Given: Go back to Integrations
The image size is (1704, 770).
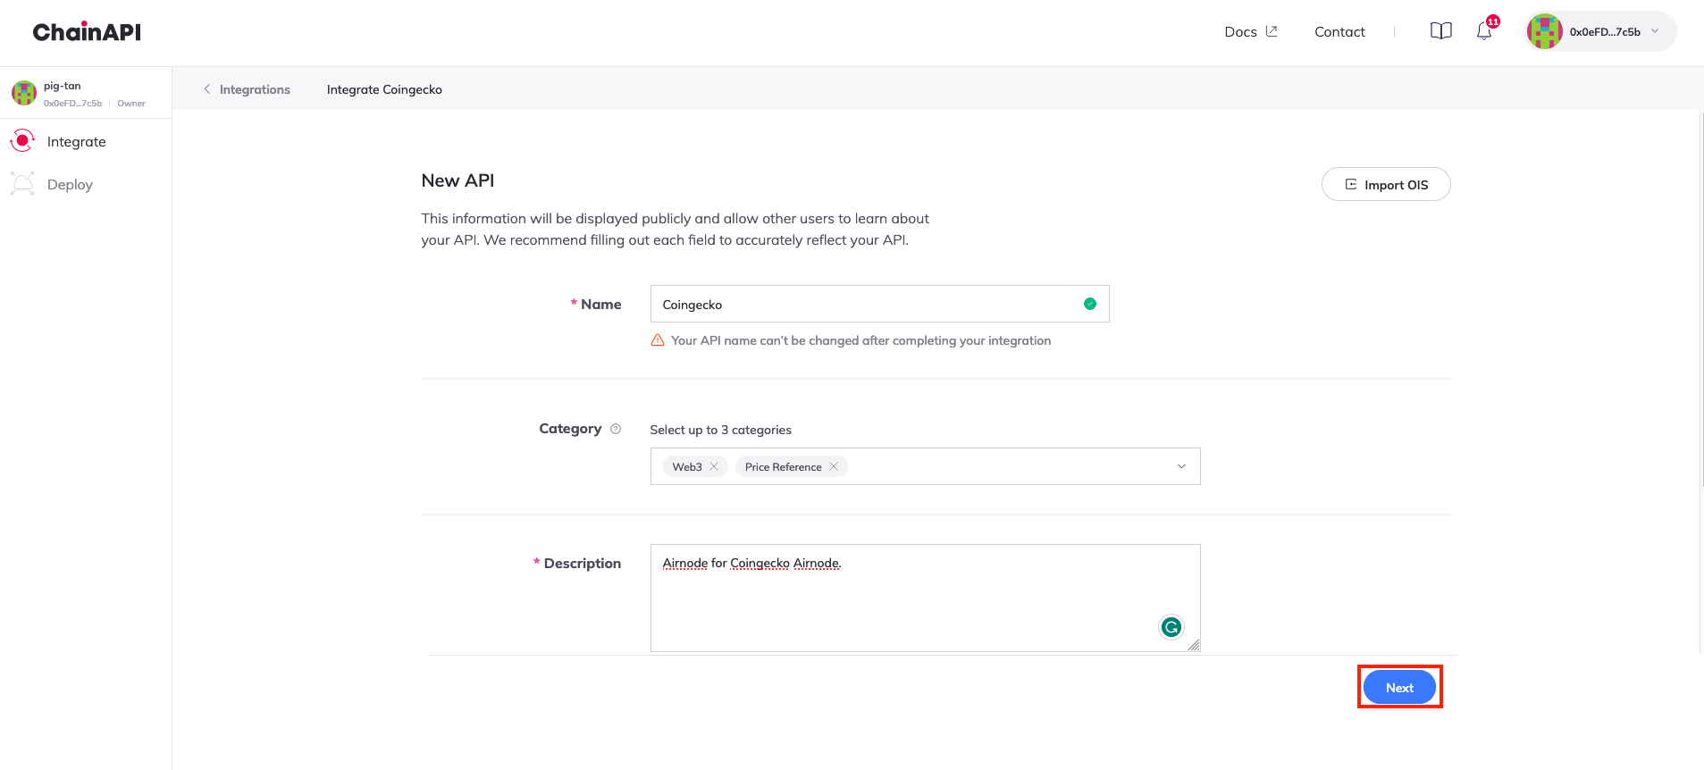Looking at the screenshot, I should (247, 89).
